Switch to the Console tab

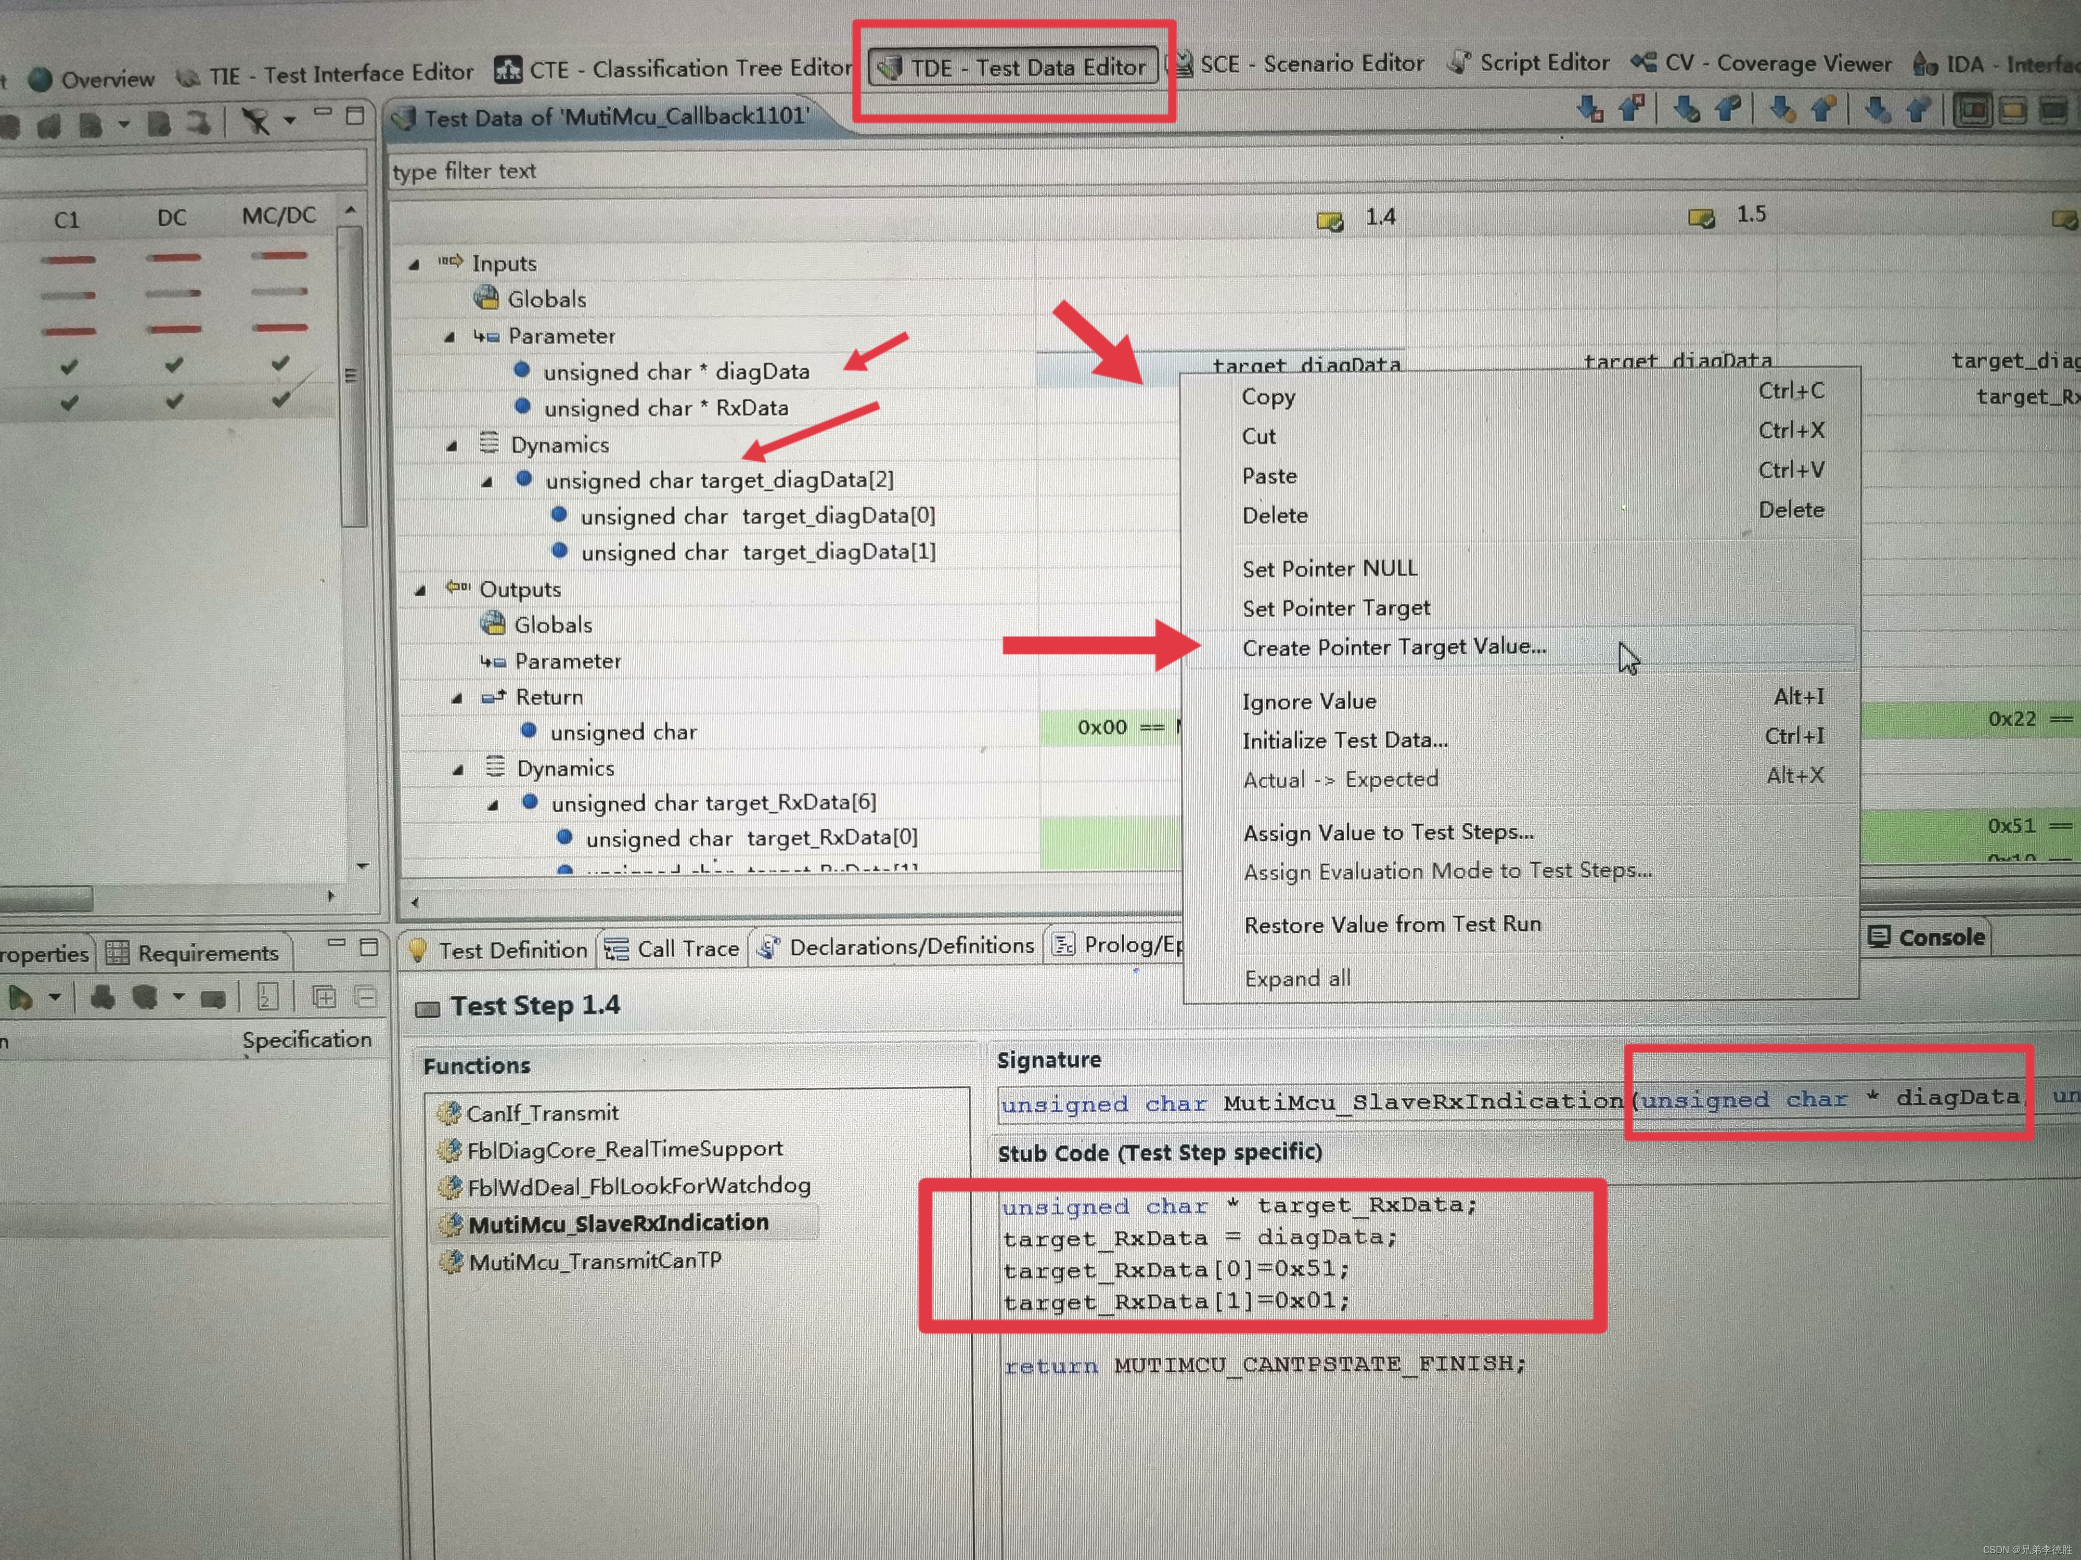pyautogui.click(x=1926, y=937)
